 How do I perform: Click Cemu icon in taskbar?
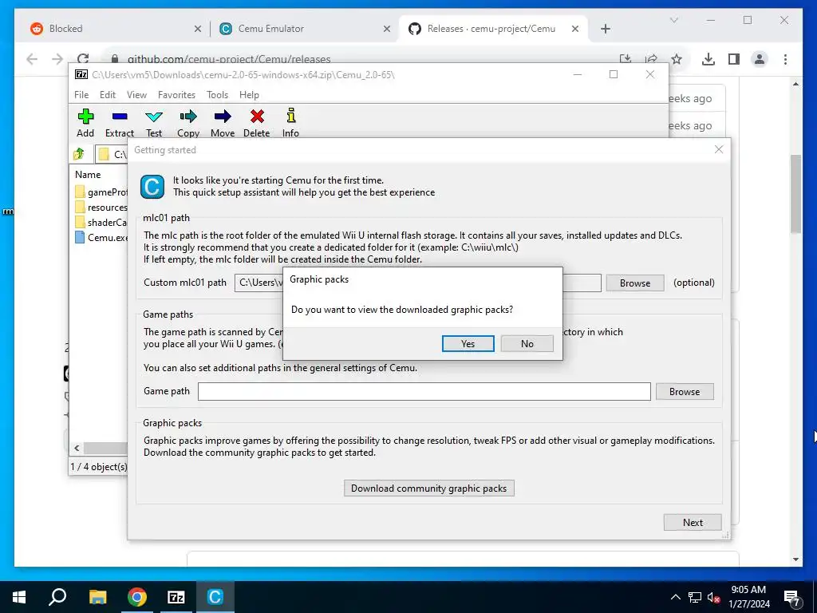point(215,597)
